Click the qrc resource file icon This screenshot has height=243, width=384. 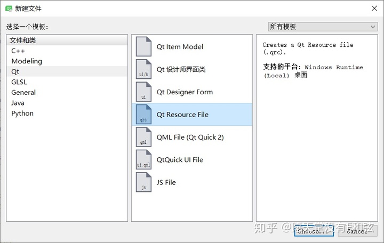pyautogui.click(x=143, y=115)
